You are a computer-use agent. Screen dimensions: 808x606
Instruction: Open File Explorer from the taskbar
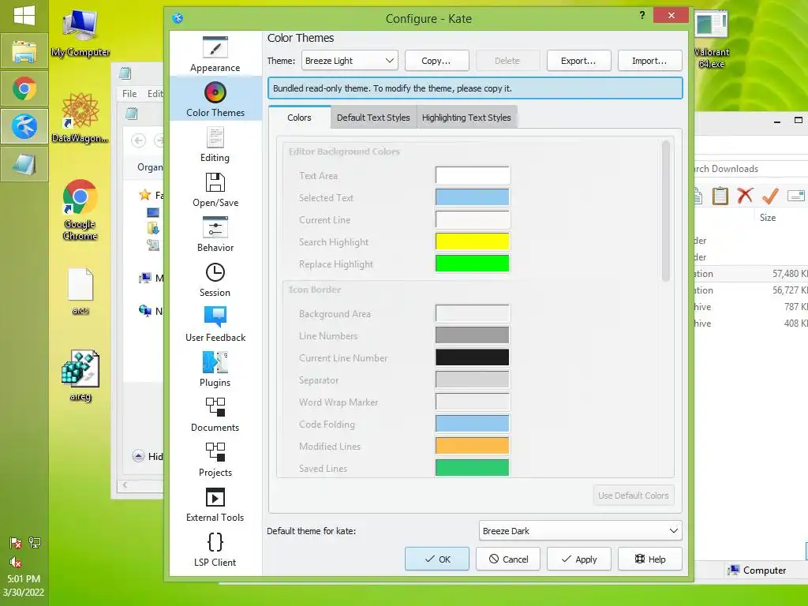coord(24,51)
